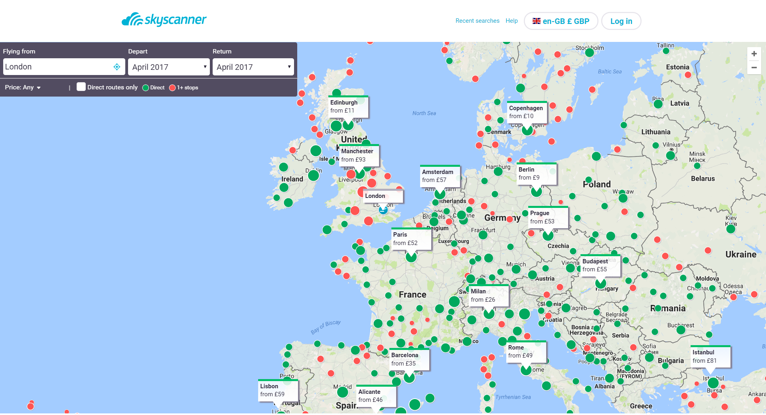
Task: Select Budapest from £55 price card
Action: pos(600,266)
